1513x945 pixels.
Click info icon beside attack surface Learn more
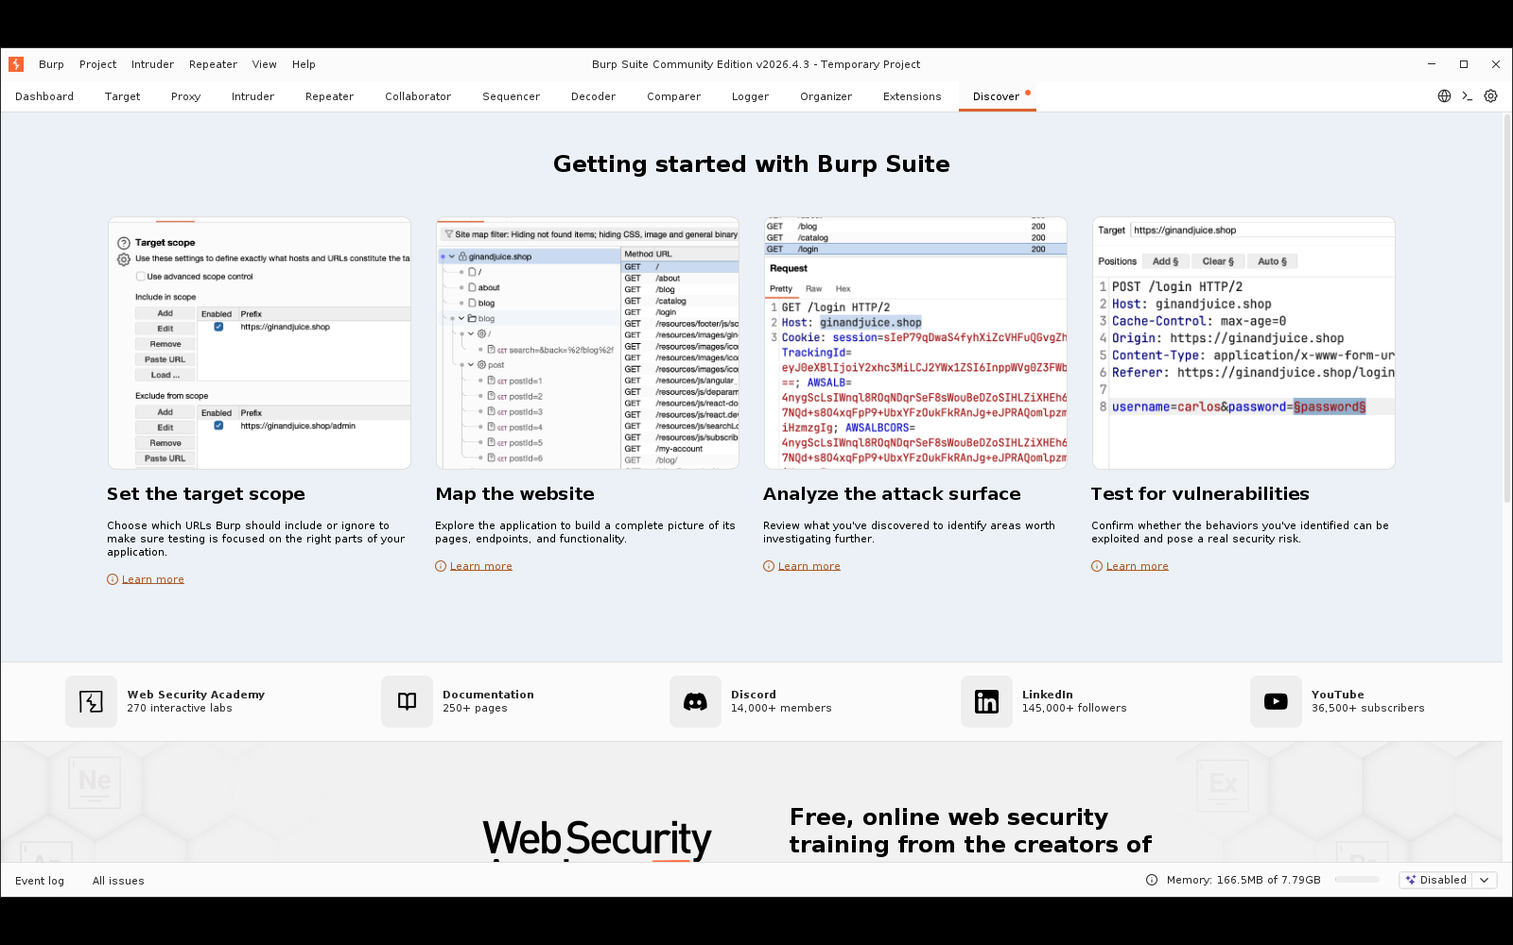click(x=769, y=566)
